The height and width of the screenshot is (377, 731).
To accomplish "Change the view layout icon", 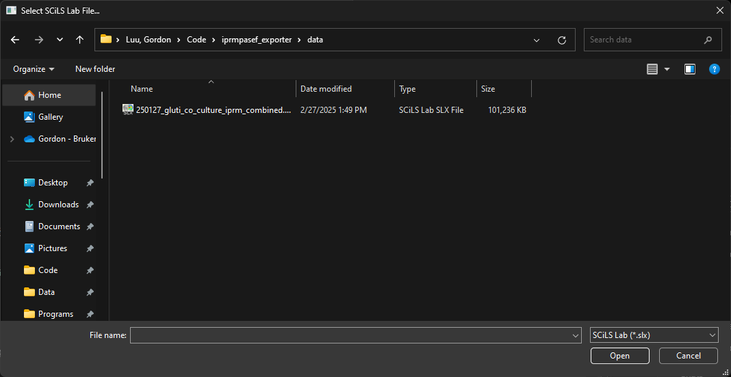I will pos(652,69).
